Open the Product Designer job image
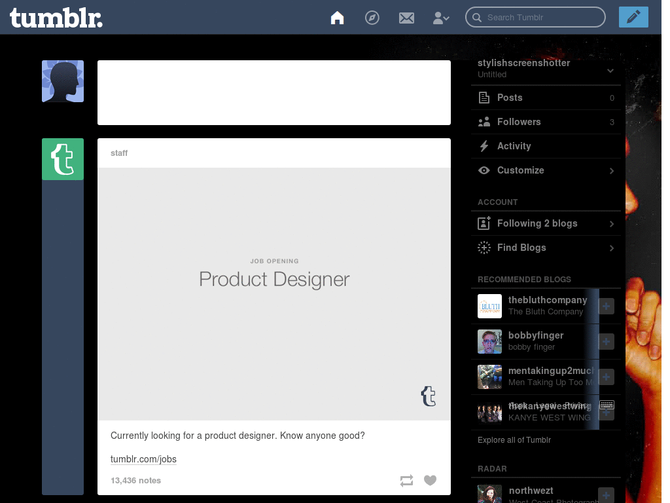 click(274, 294)
